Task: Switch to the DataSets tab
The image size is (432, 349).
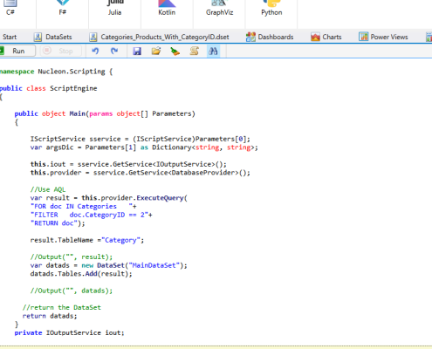Action: 53,37
